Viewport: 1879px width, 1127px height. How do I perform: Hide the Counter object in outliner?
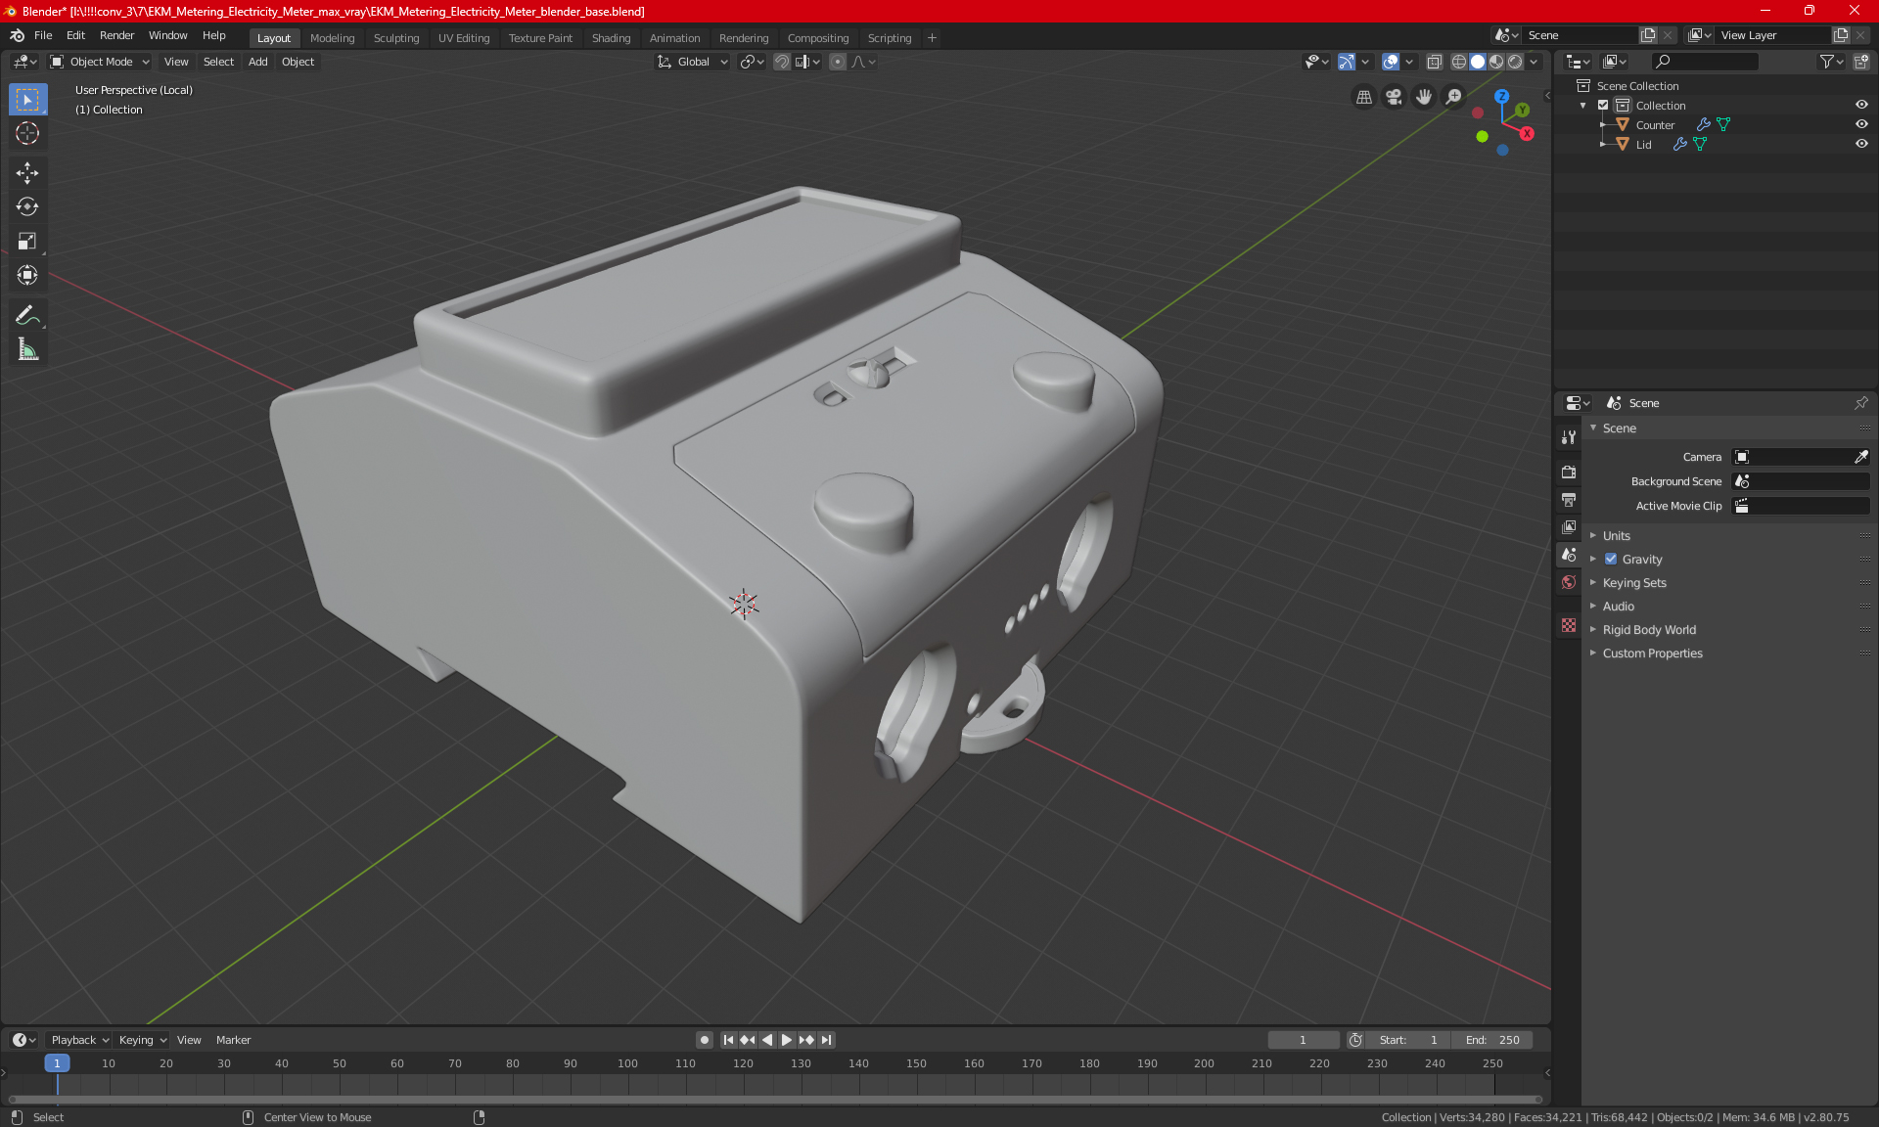point(1861,124)
